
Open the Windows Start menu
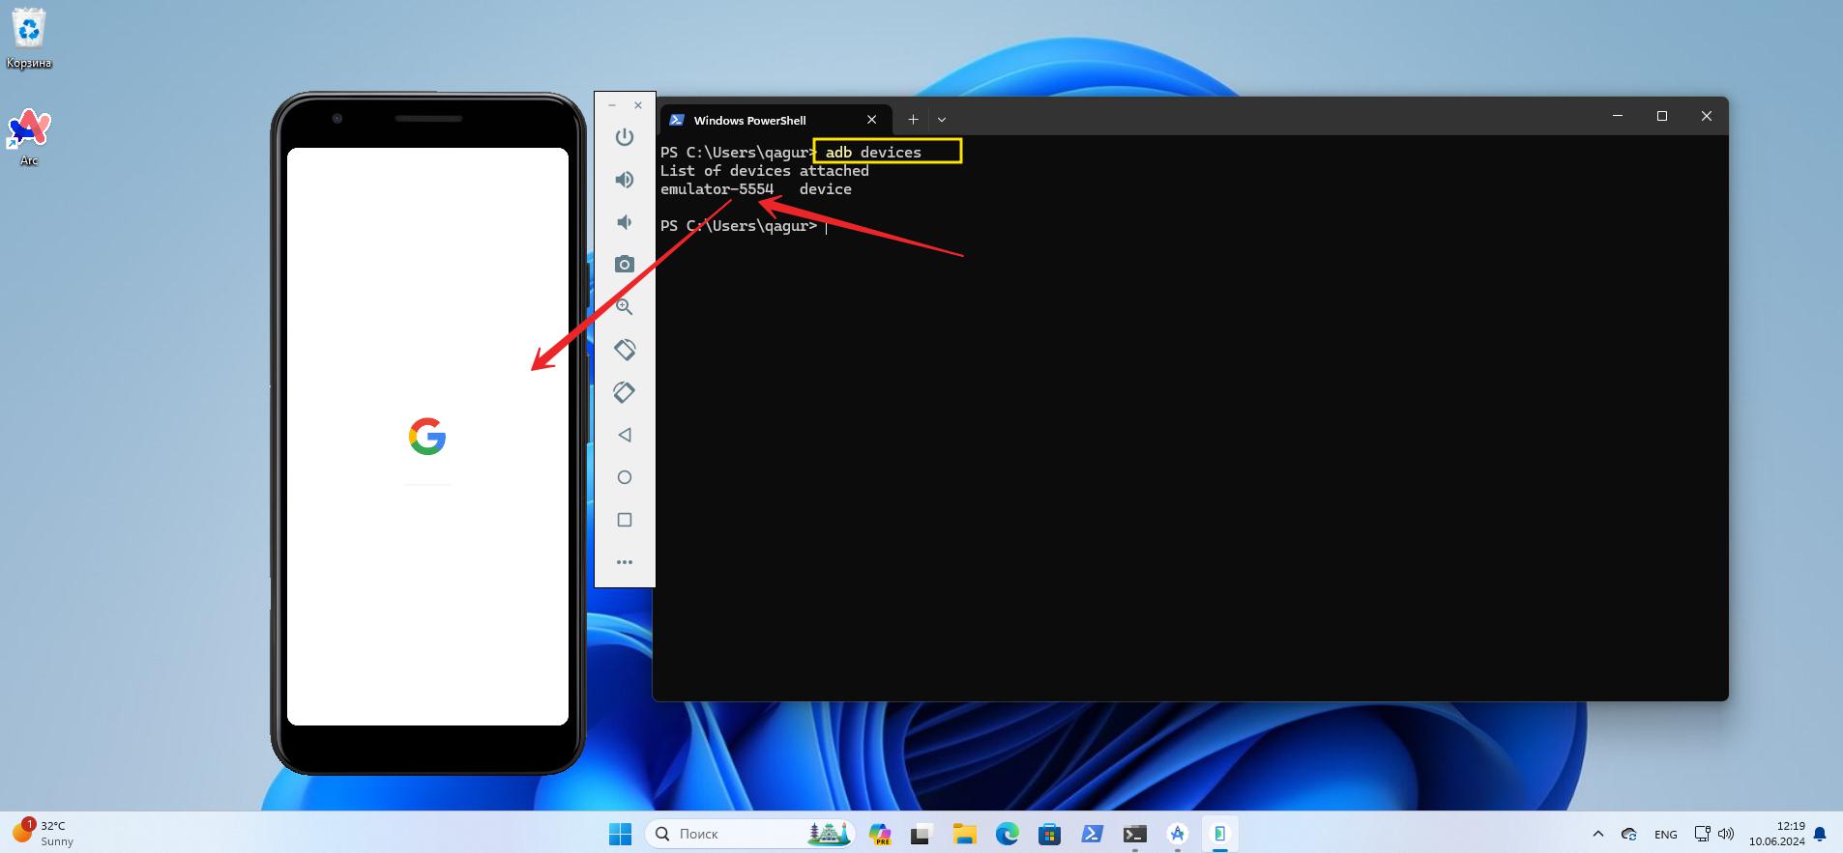coord(620,834)
